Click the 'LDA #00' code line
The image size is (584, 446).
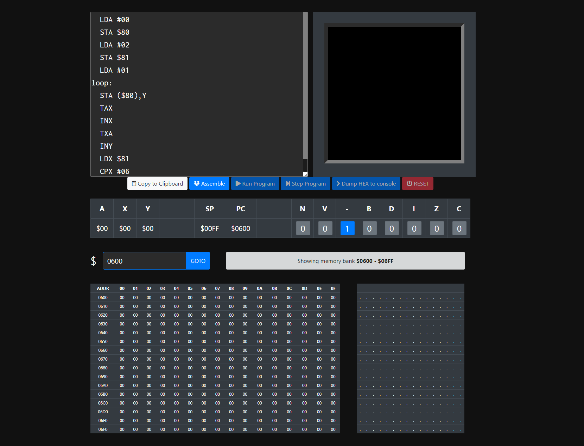click(x=114, y=20)
